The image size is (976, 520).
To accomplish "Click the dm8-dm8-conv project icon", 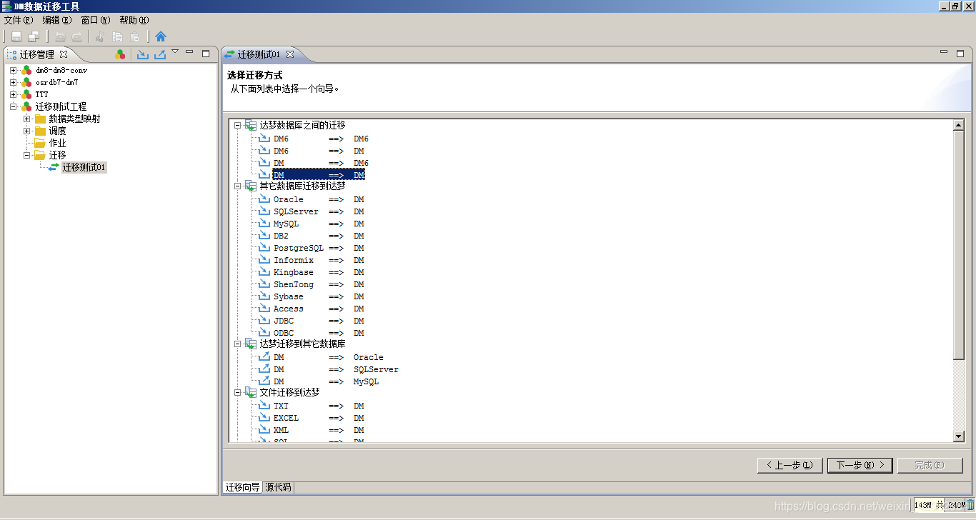I will [x=26, y=71].
